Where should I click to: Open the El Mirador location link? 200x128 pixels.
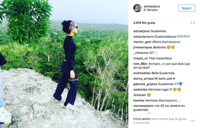151,10
